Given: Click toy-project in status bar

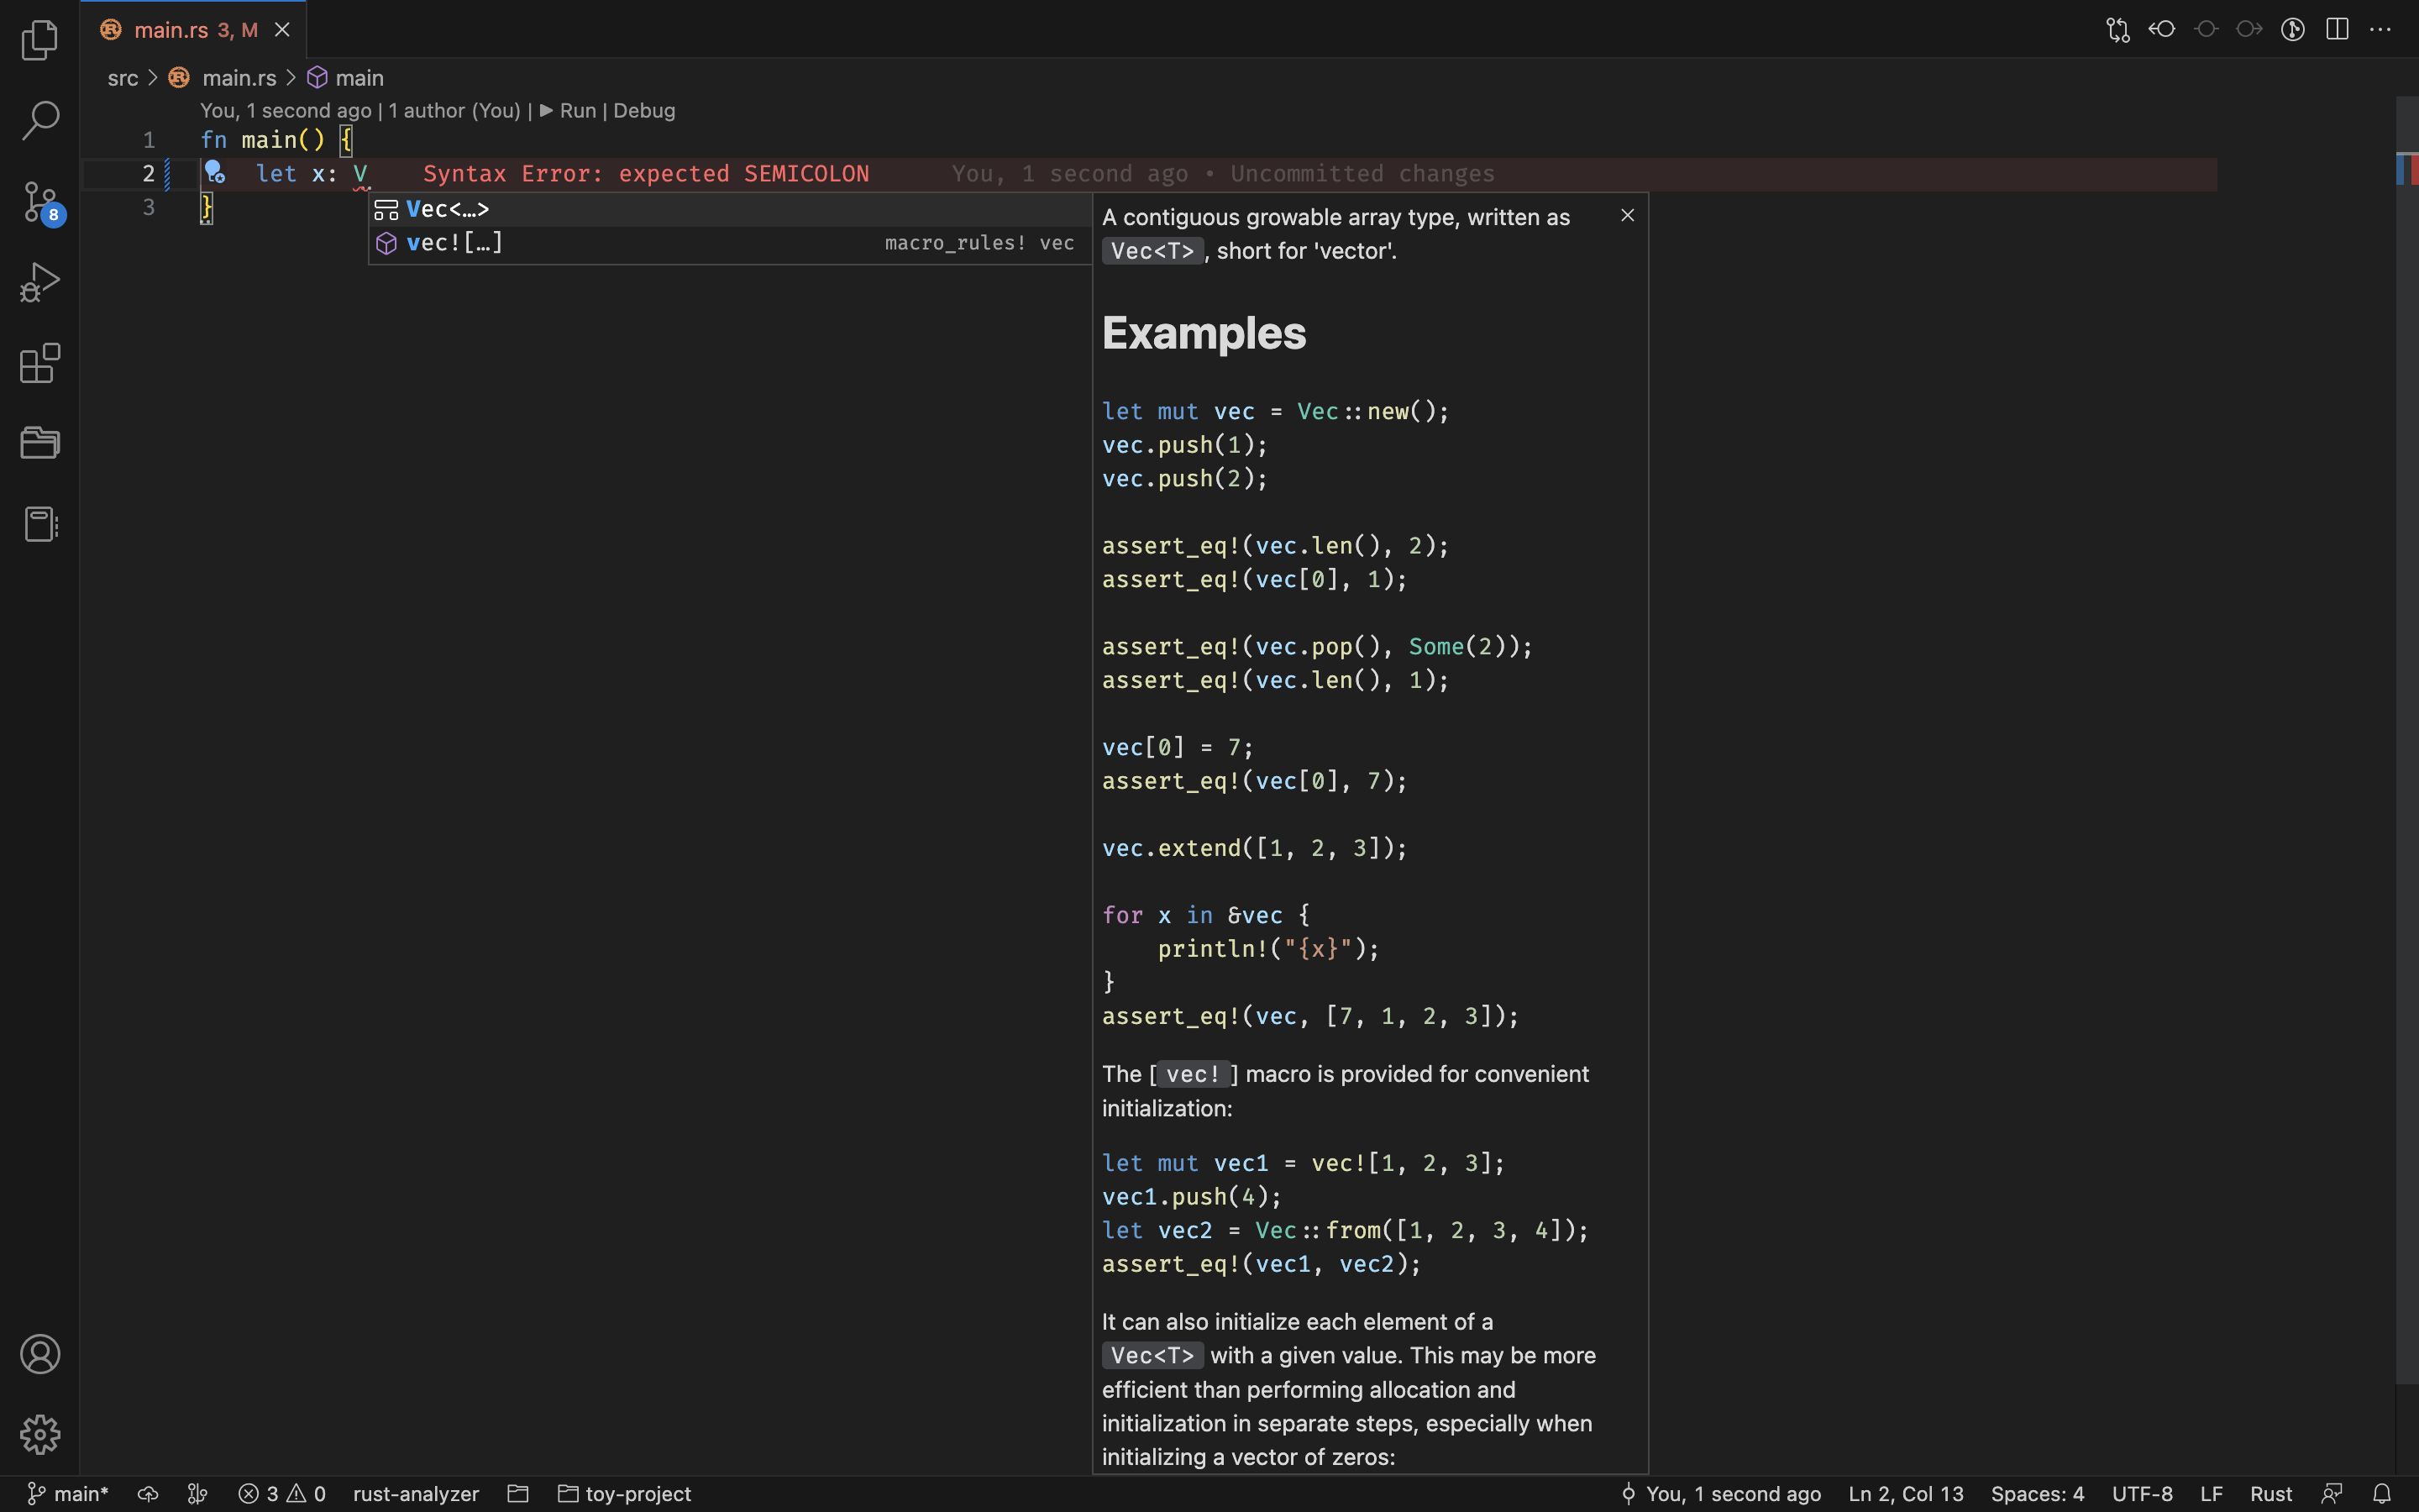Looking at the screenshot, I should pos(625,1494).
